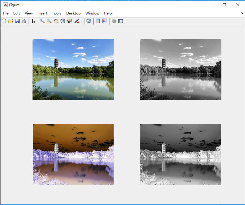
Task: Open the Desktop menu
Action: tap(73, 13)
